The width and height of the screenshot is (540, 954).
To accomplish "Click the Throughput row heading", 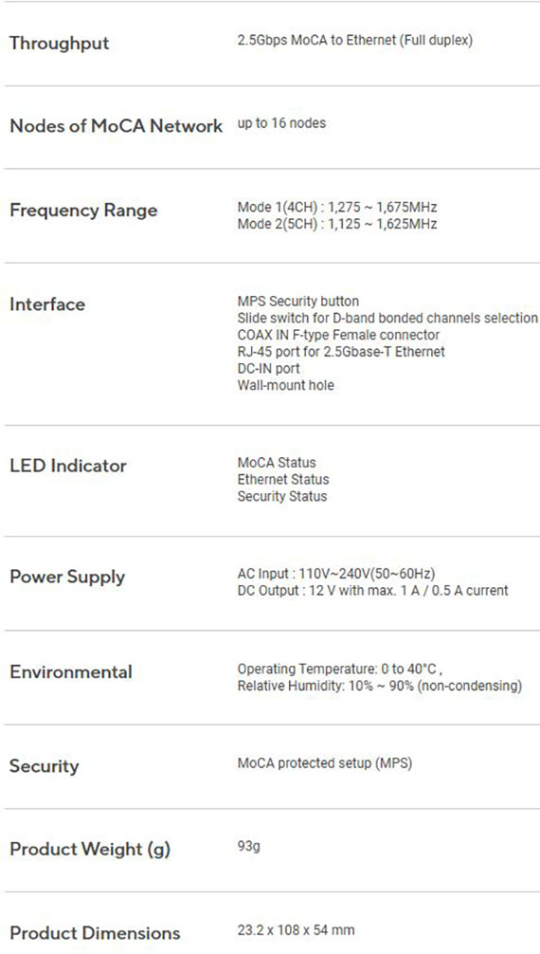I will tap(59, 44).
